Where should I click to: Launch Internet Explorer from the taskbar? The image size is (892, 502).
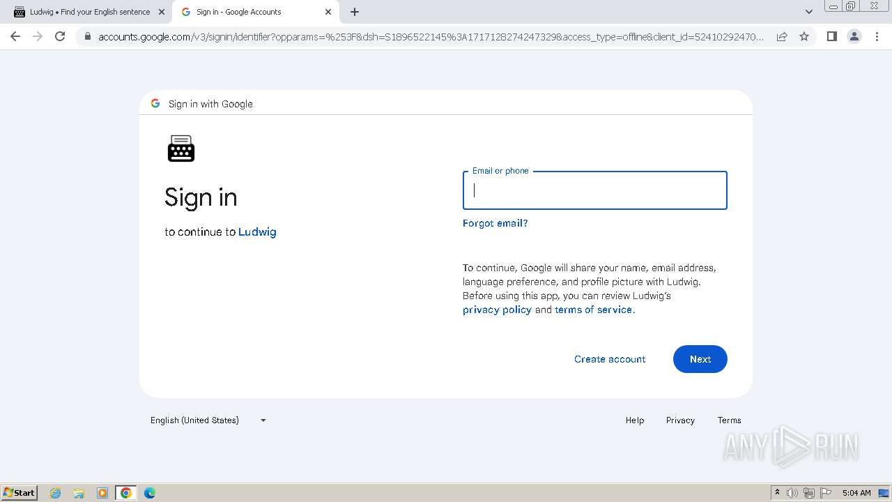click(x=55, y=493)
